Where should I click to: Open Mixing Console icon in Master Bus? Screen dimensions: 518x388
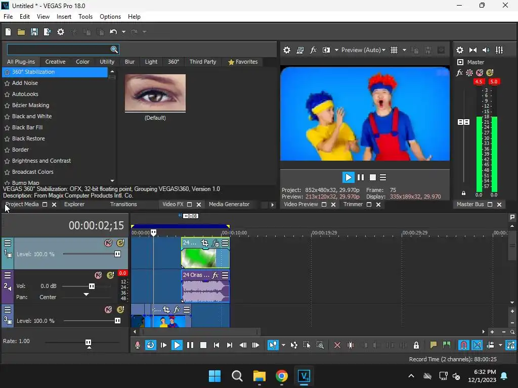[499, 50]
